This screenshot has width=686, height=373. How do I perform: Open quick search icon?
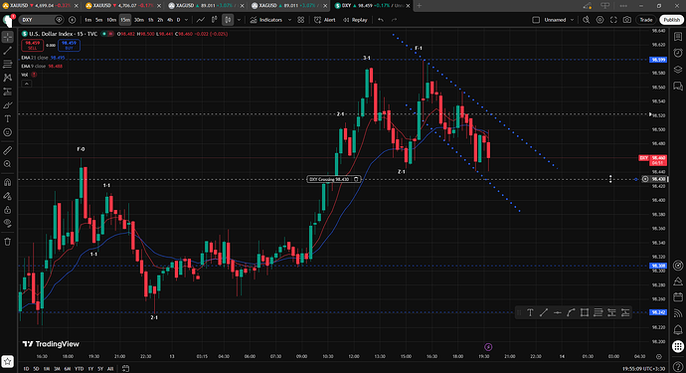coord(587,20)
